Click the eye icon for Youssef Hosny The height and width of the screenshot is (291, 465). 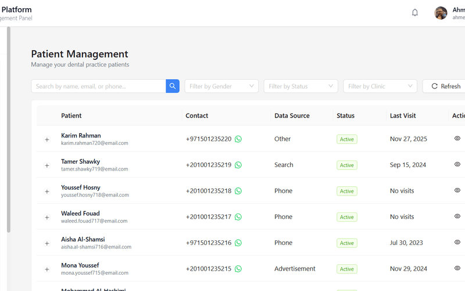[x=457, y=190]
